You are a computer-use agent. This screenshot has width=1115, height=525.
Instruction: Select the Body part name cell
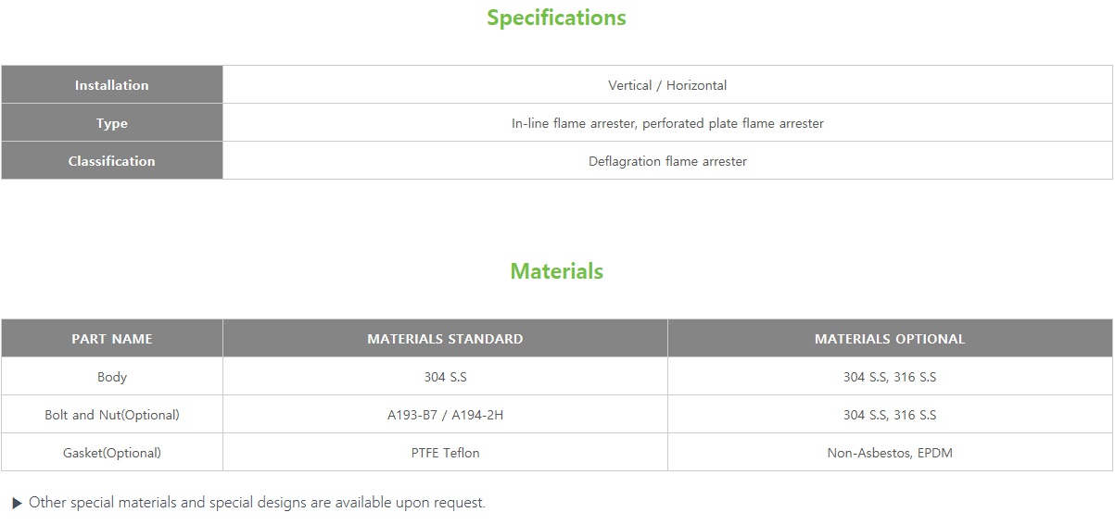(x=112, y=377)
